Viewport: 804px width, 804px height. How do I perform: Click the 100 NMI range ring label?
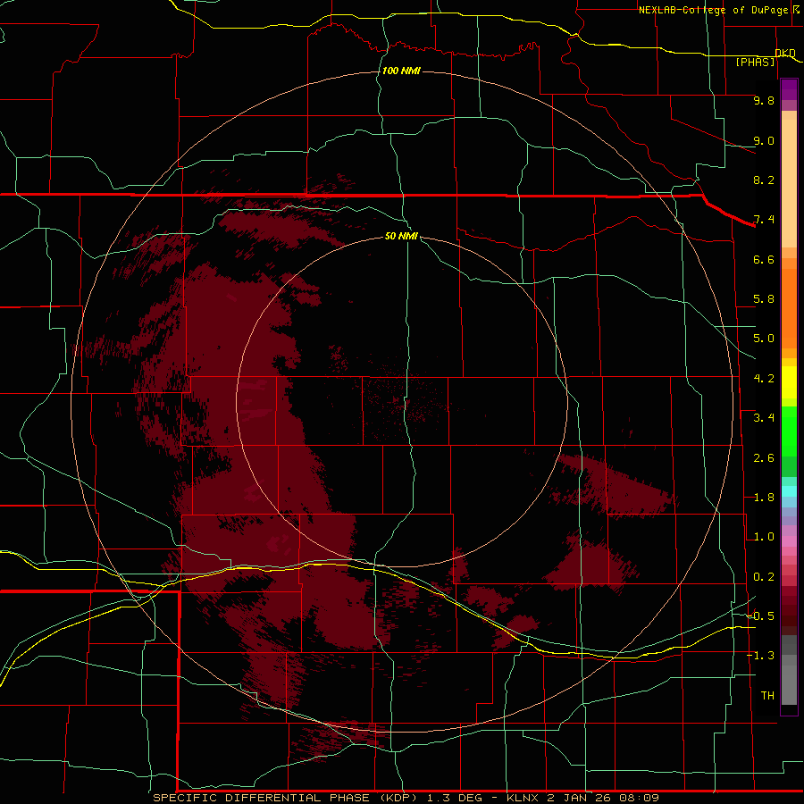click(401, 71)
